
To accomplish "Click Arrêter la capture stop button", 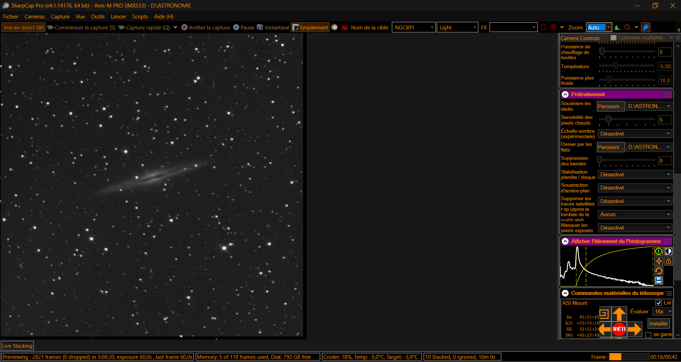I will point(206,27).
